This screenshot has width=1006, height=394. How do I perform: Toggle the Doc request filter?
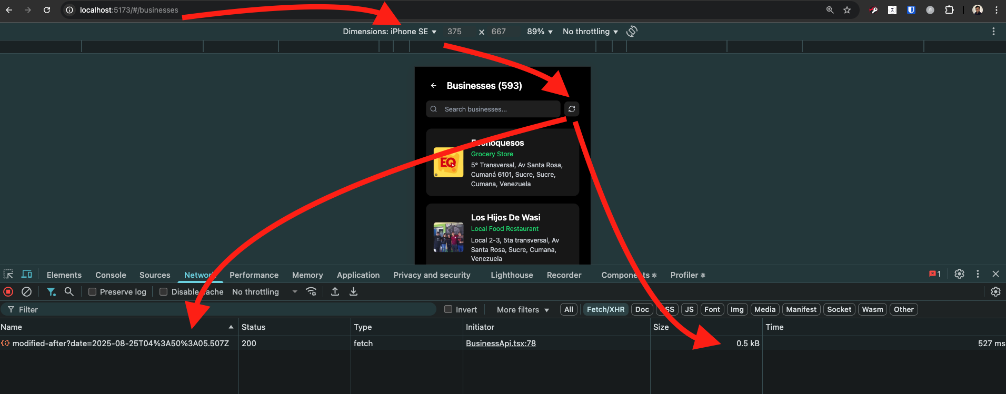642,309
